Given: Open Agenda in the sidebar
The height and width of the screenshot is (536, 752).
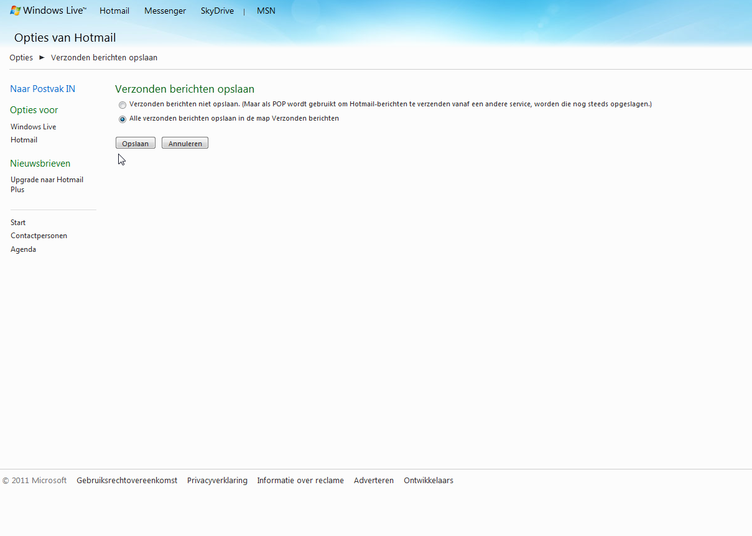Looking at the screenshot, I should tap(23, 249).
